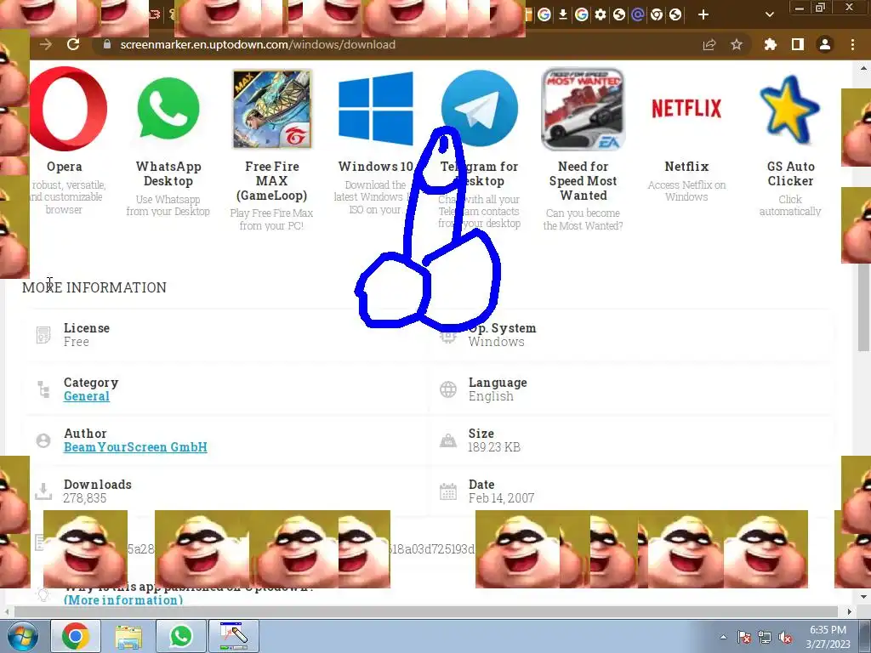Click the scroll-down arrow of vertical scrollbar
This screenshot has width=871, height=653.
[x=863, y=598]
